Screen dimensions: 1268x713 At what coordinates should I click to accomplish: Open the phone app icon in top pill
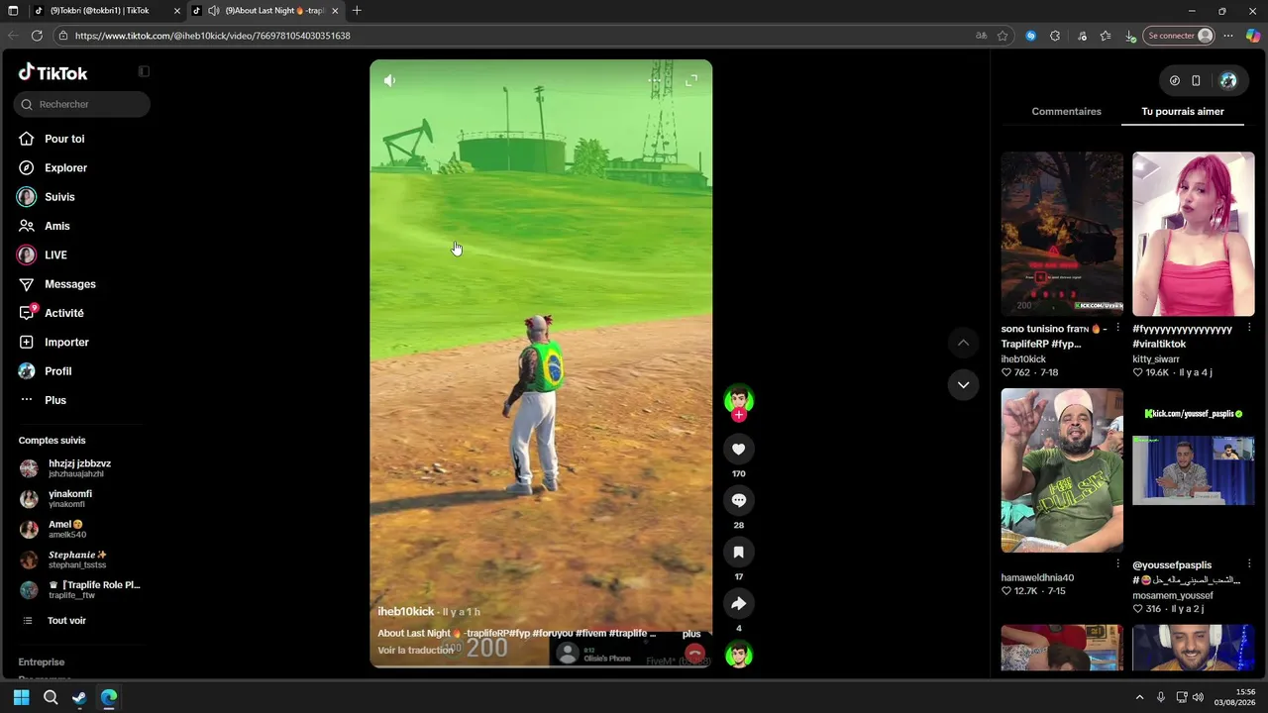[1196, 81]
